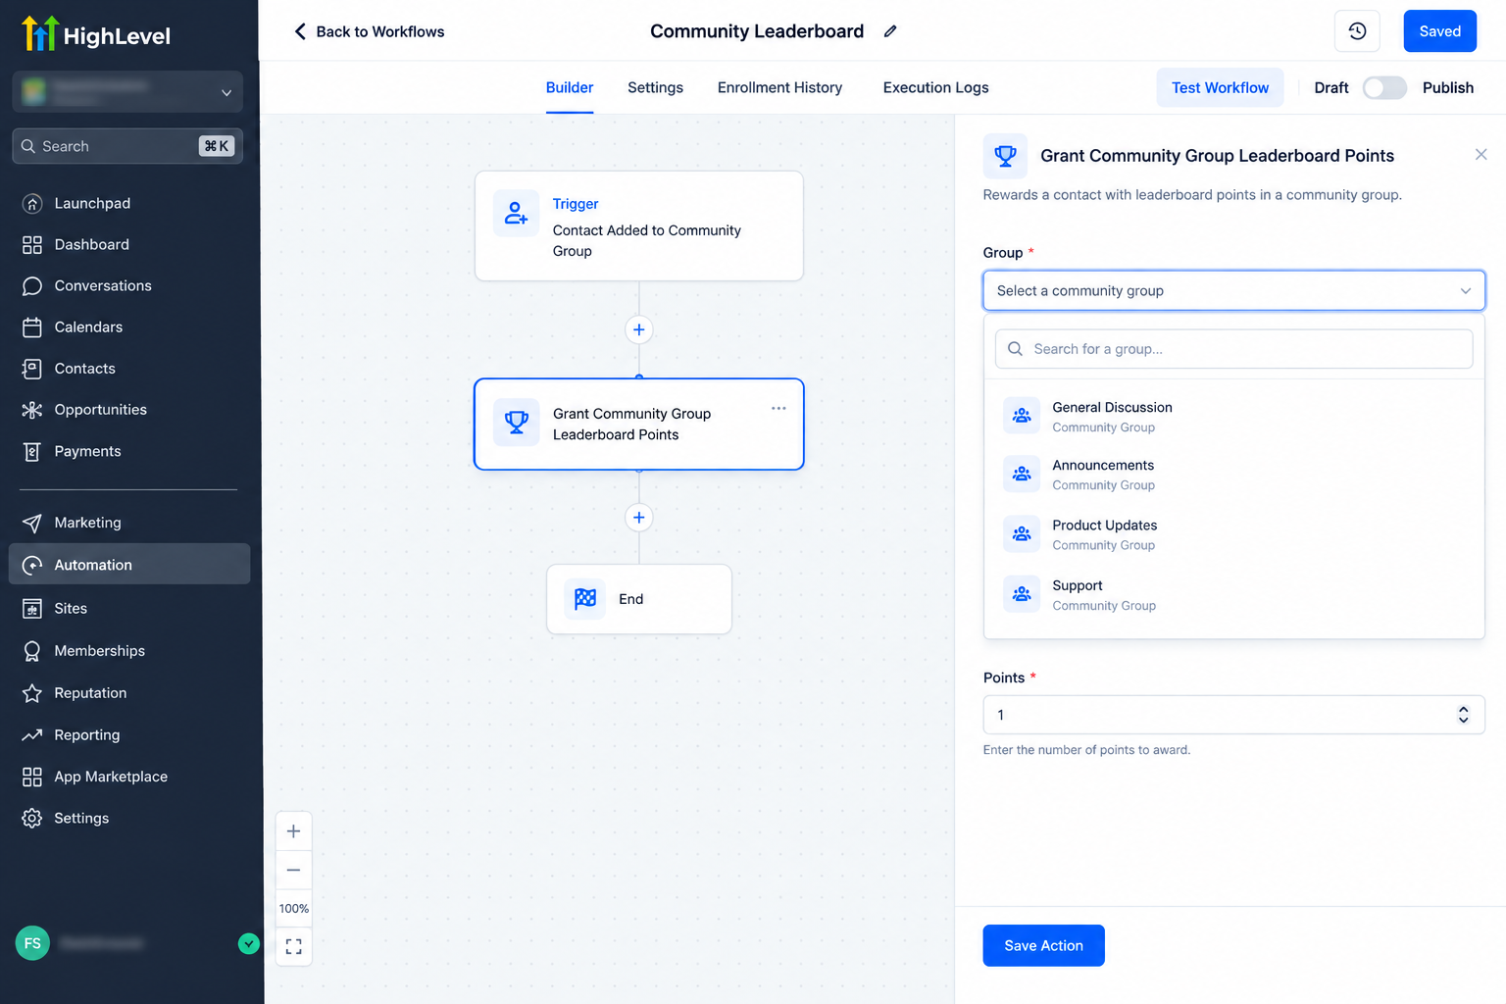
Task: Click the Memberships badge icon
Action: [x=32, y=651]
